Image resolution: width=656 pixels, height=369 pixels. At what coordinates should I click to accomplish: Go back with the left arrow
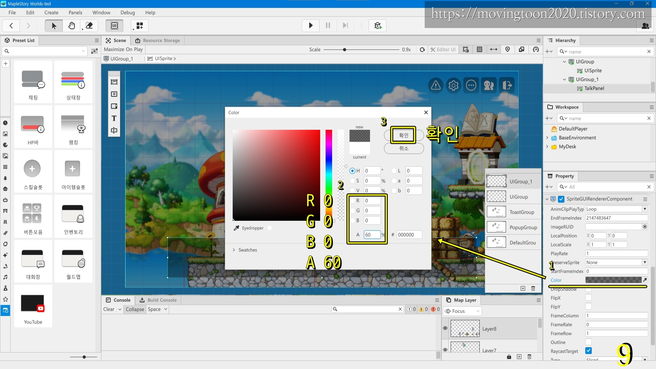point(11,26)
